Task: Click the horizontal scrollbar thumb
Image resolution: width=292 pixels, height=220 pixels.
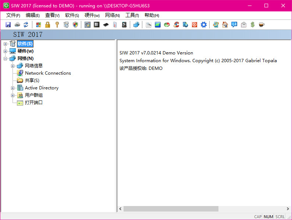Action: point(171,209)
